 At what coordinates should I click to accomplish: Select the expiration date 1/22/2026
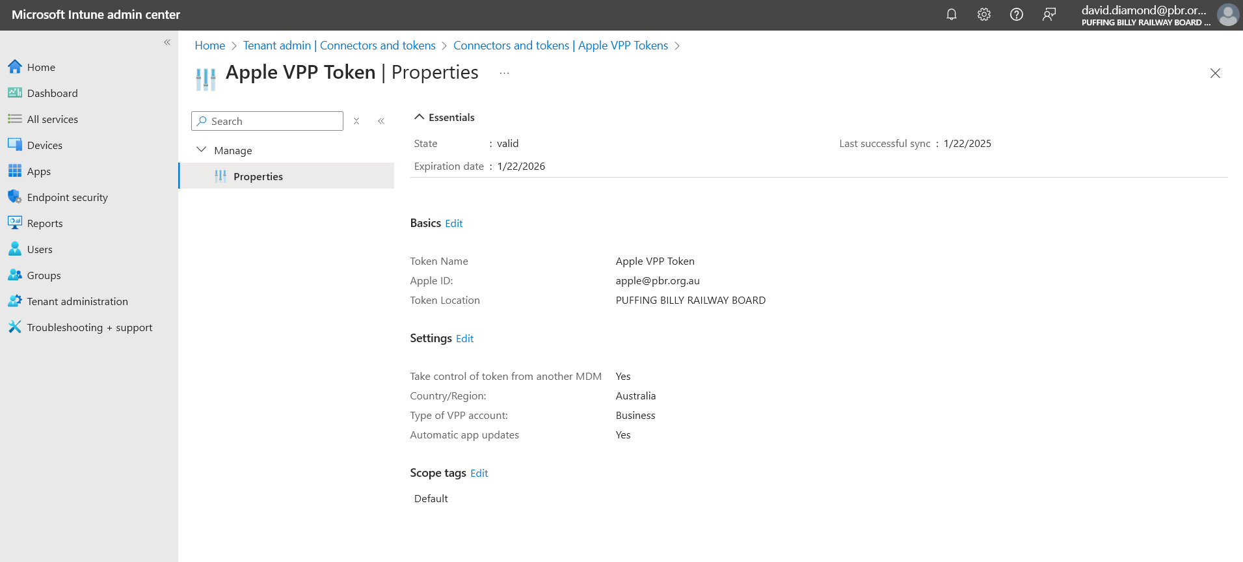(521, 166)
